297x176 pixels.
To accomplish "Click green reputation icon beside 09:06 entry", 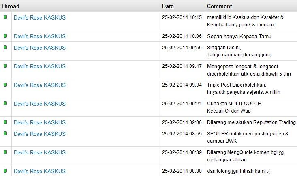I will tap(5, 122).
